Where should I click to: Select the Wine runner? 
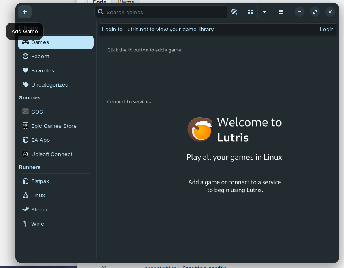coord(37,224)
